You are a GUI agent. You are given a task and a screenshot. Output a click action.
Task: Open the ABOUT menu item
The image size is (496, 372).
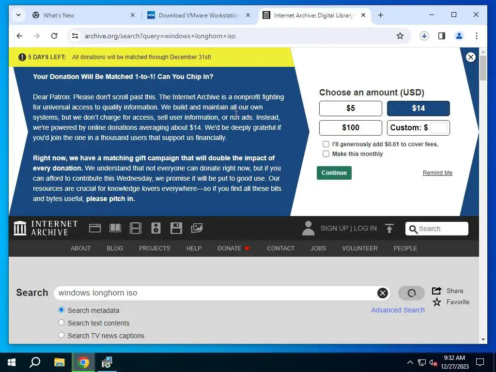click(81, 248)
